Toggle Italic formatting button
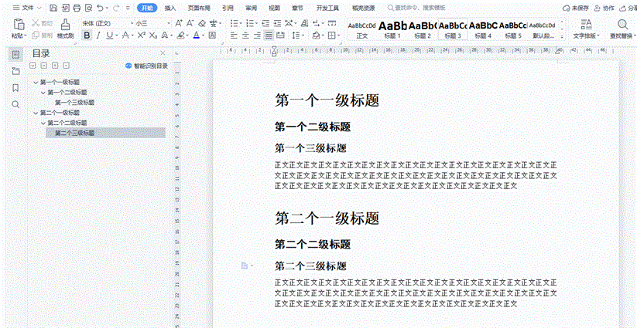This screenshot has height=328, width=637. pyautogui.click(x=98, y=36)
